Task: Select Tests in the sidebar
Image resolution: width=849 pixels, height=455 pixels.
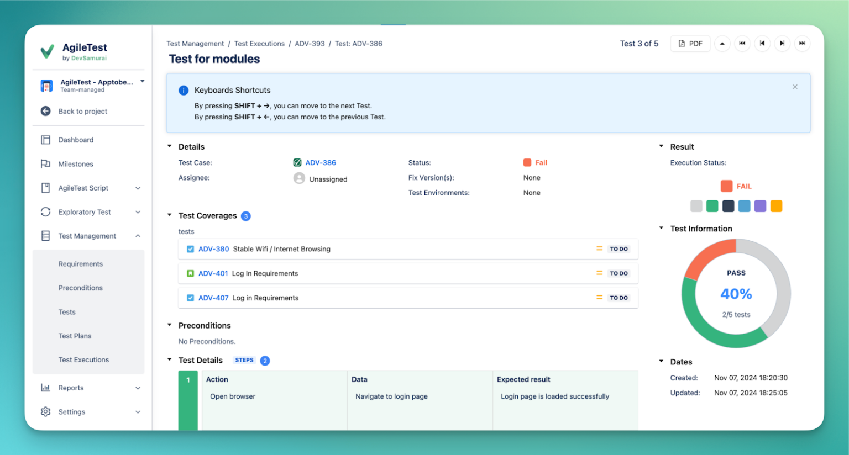Action: click(67, 312)
